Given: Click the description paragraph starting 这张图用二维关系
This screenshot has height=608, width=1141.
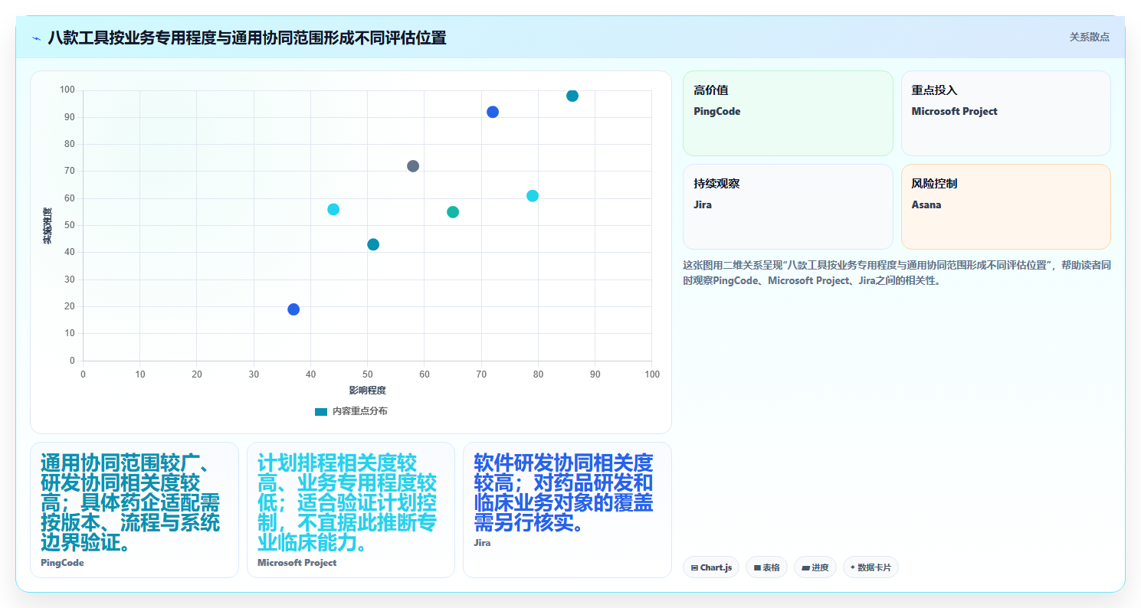Looking at the screenshot, I should click(897, 273).
